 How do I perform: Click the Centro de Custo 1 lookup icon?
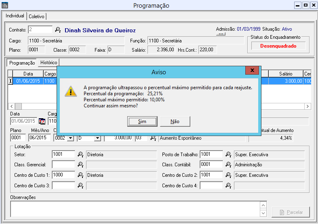(x=80, y=175)
